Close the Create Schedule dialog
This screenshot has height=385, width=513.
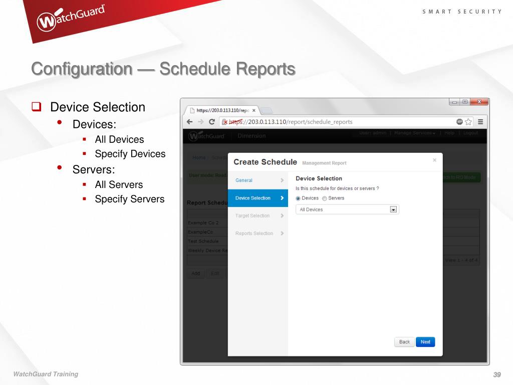434,160
